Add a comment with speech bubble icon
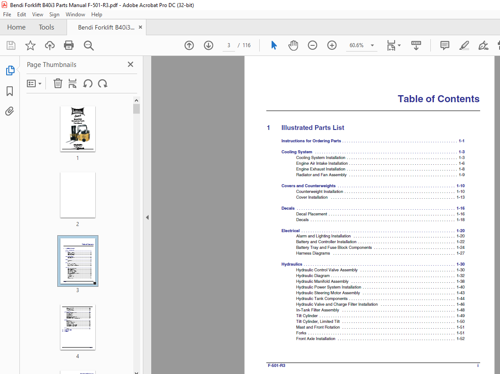 point(444,45)
